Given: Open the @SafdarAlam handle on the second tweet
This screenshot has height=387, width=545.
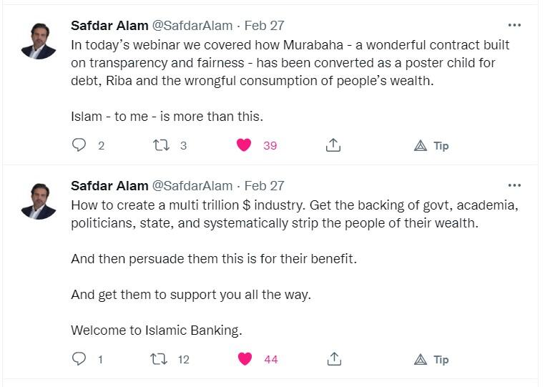Looking at the screenshot, I should 192,186.
